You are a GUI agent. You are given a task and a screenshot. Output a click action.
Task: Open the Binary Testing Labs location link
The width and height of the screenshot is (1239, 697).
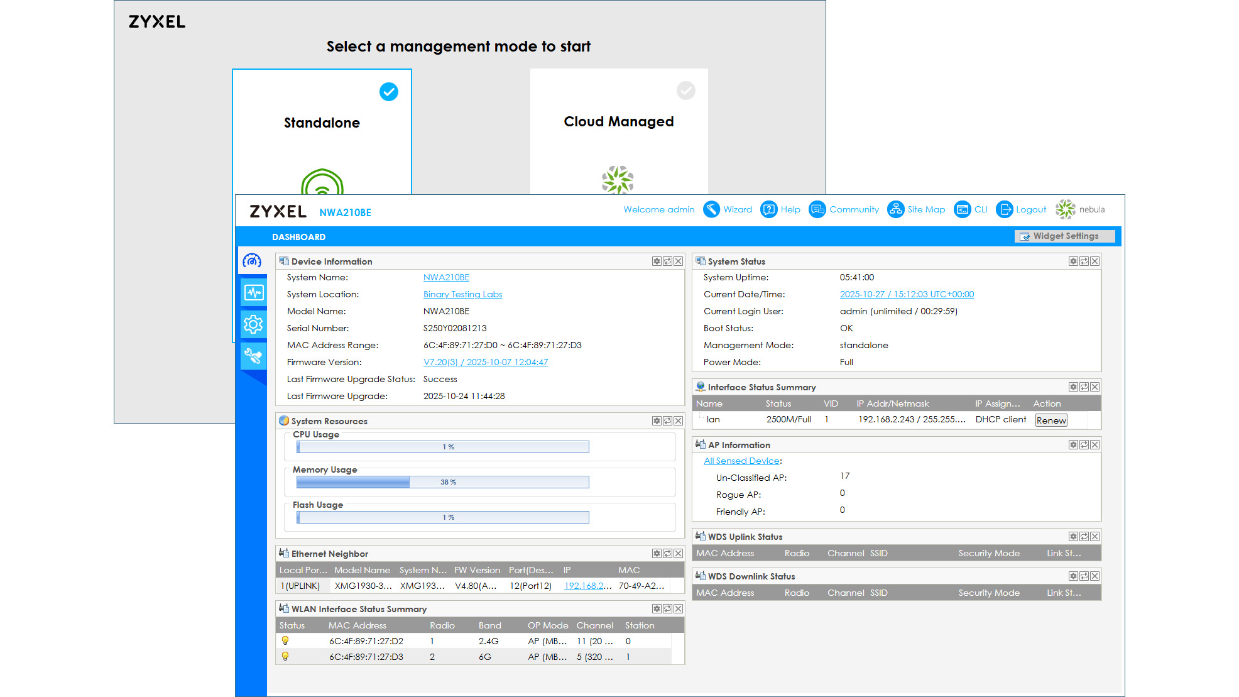(x=462, y=294)
